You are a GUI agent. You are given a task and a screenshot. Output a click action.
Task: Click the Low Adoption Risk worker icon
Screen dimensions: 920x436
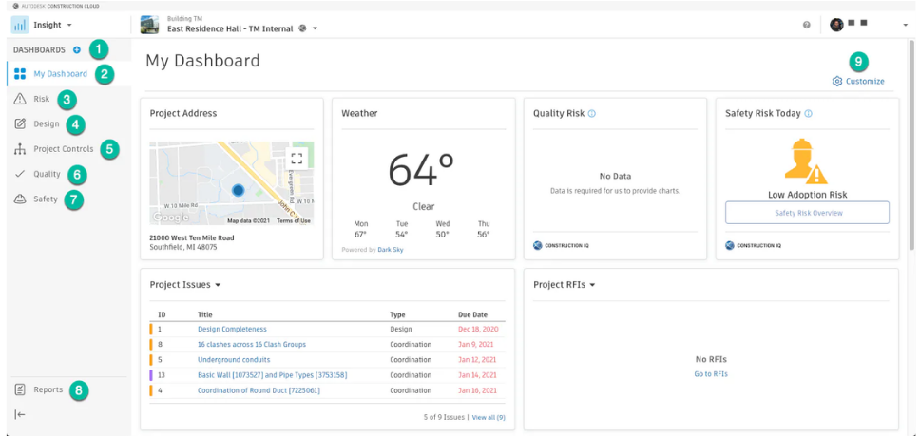806,161
